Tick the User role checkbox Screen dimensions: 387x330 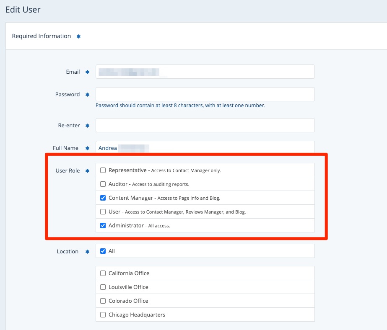(x=103, y=212)
